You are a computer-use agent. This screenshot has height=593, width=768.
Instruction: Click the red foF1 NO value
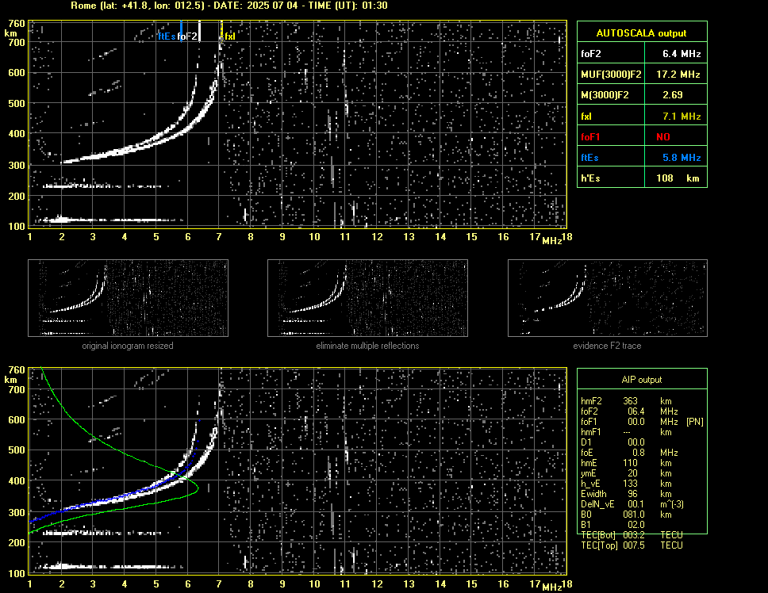point(663,137)
